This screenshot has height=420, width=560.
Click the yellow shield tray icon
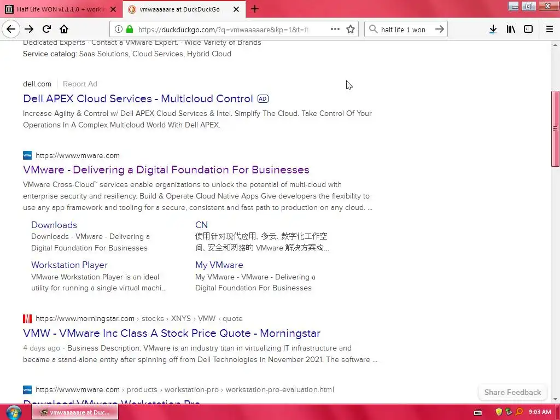(x=499, y=412)
